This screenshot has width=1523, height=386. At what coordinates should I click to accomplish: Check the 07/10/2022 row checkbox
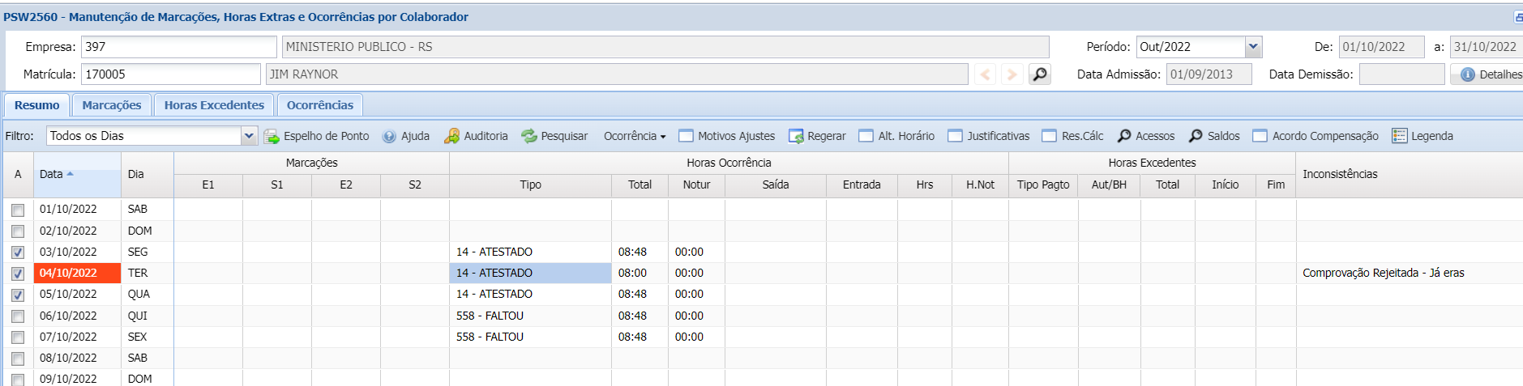(x=18, y=337)
